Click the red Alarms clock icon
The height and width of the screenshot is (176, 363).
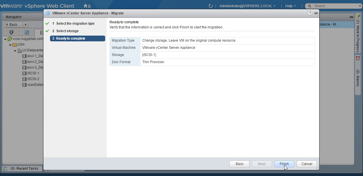pyautogui.click(x=358, y=58)
